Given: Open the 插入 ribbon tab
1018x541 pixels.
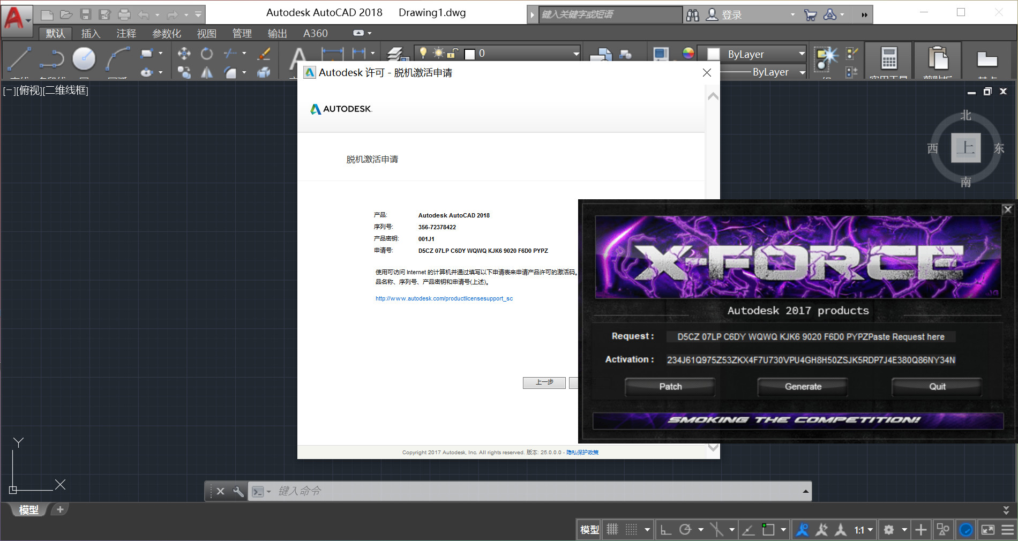Looking at the screenshot, I should 91,33.
